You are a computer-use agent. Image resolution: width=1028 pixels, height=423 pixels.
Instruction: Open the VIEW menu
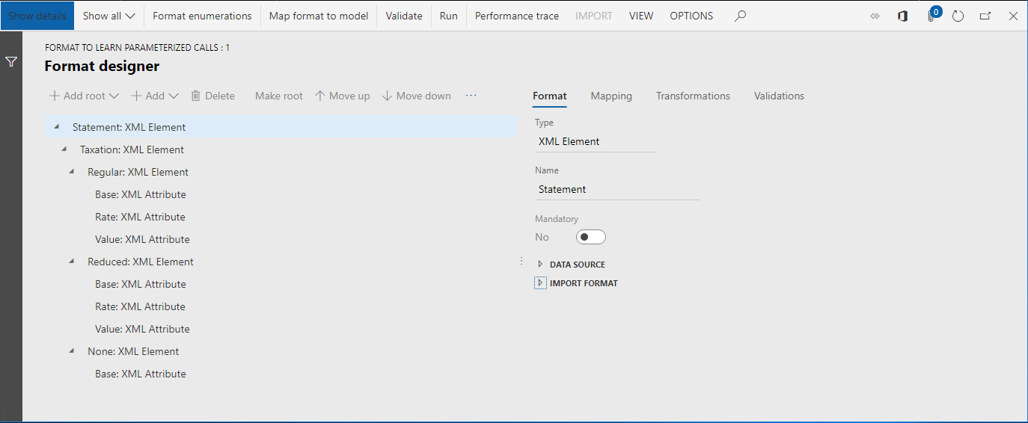641,16
